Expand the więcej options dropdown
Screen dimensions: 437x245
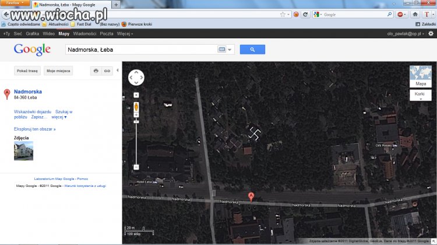click(59, 117)
